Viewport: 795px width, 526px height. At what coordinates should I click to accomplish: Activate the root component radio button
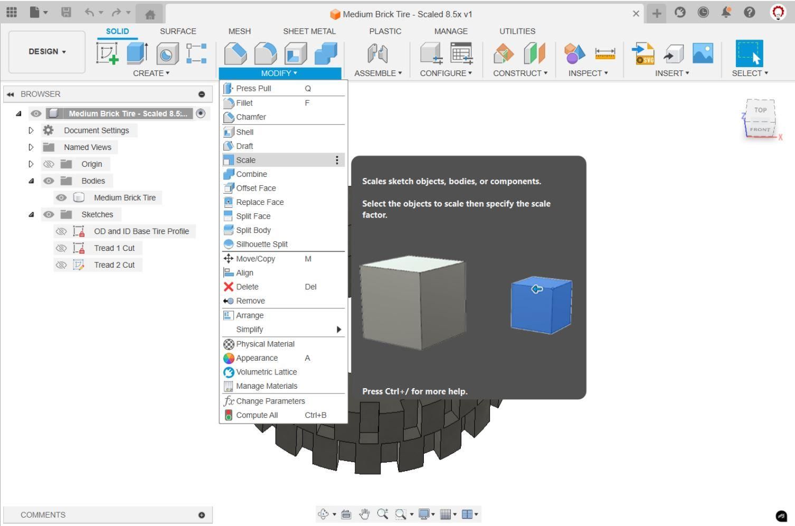click(x=201, y=114)
